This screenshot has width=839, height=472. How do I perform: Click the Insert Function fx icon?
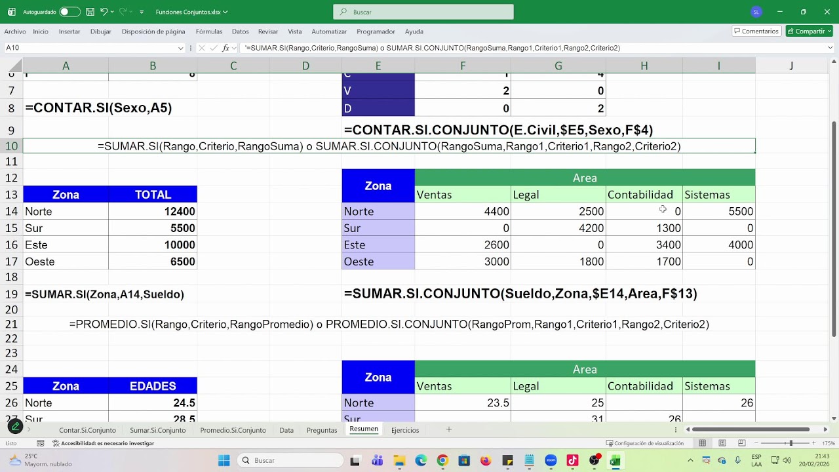tap(225, 48)
